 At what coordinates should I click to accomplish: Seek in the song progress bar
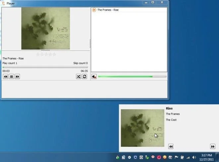(45, 67)
